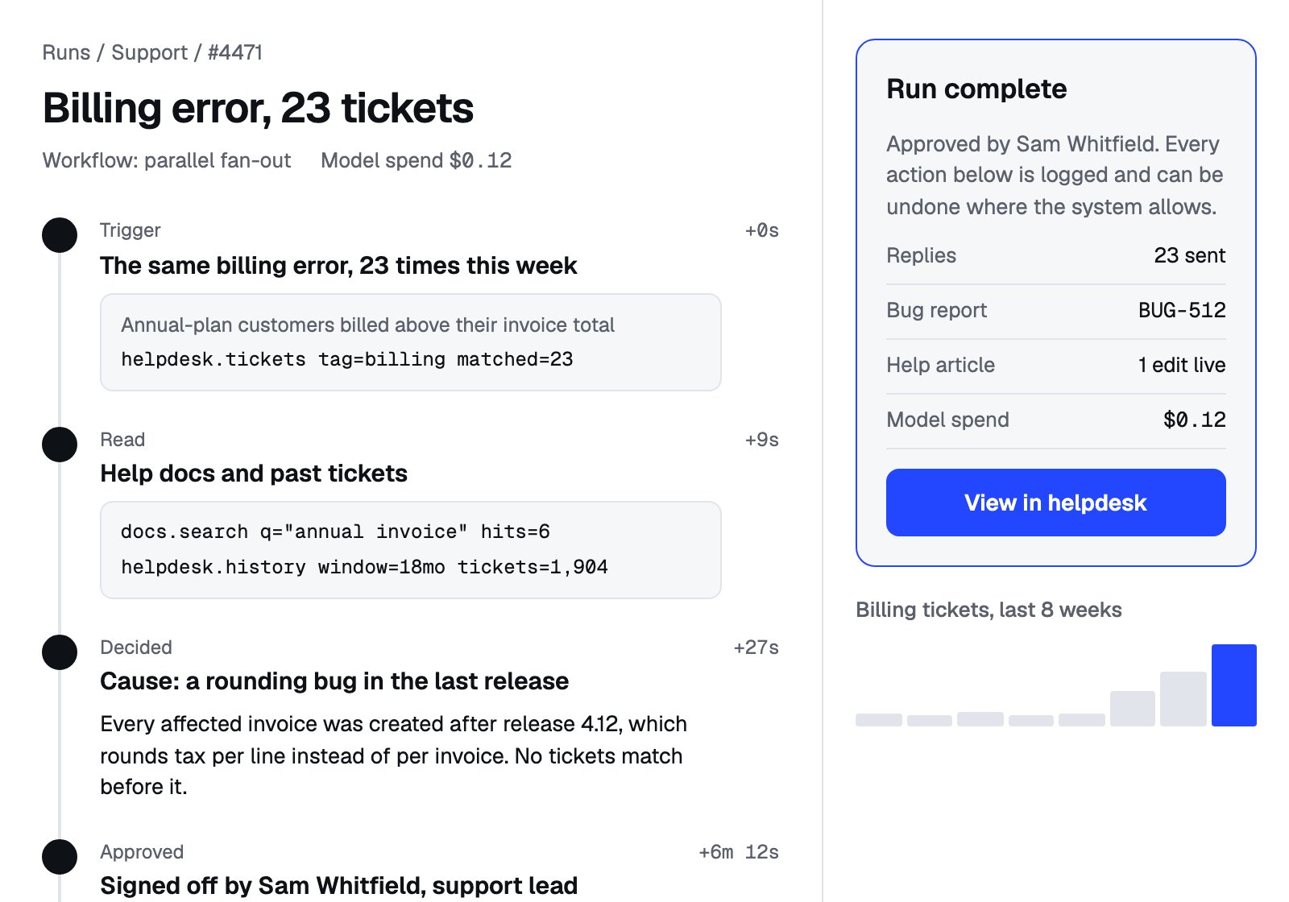
Task: Click the '1 edit live' help article value
Action: [x=1182, y=365]
